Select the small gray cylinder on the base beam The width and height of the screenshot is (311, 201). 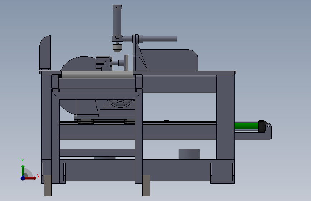tap(189, 154)
